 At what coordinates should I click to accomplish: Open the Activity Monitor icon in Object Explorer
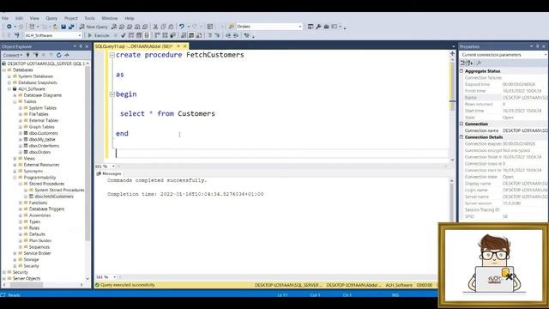tap(67, 55)
